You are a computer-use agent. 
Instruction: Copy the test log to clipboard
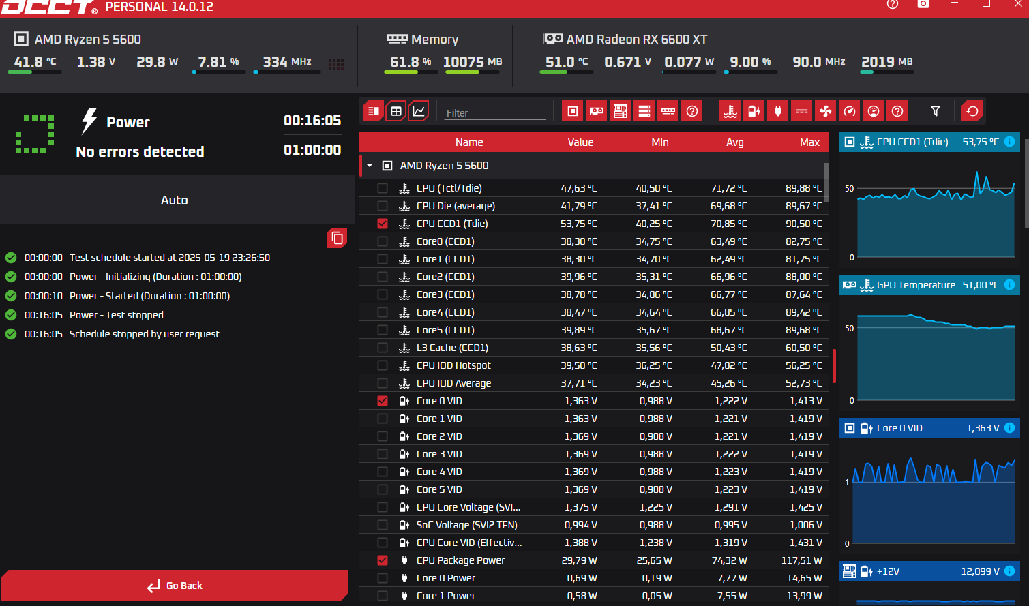point(337,238)
